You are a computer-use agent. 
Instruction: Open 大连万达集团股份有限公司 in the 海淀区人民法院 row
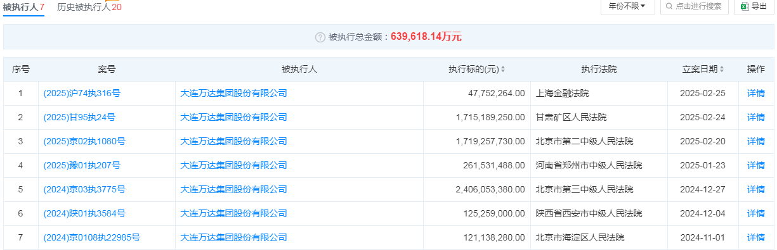[234, 237]
